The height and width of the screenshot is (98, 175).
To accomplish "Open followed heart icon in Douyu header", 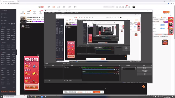I will [120, 7].
